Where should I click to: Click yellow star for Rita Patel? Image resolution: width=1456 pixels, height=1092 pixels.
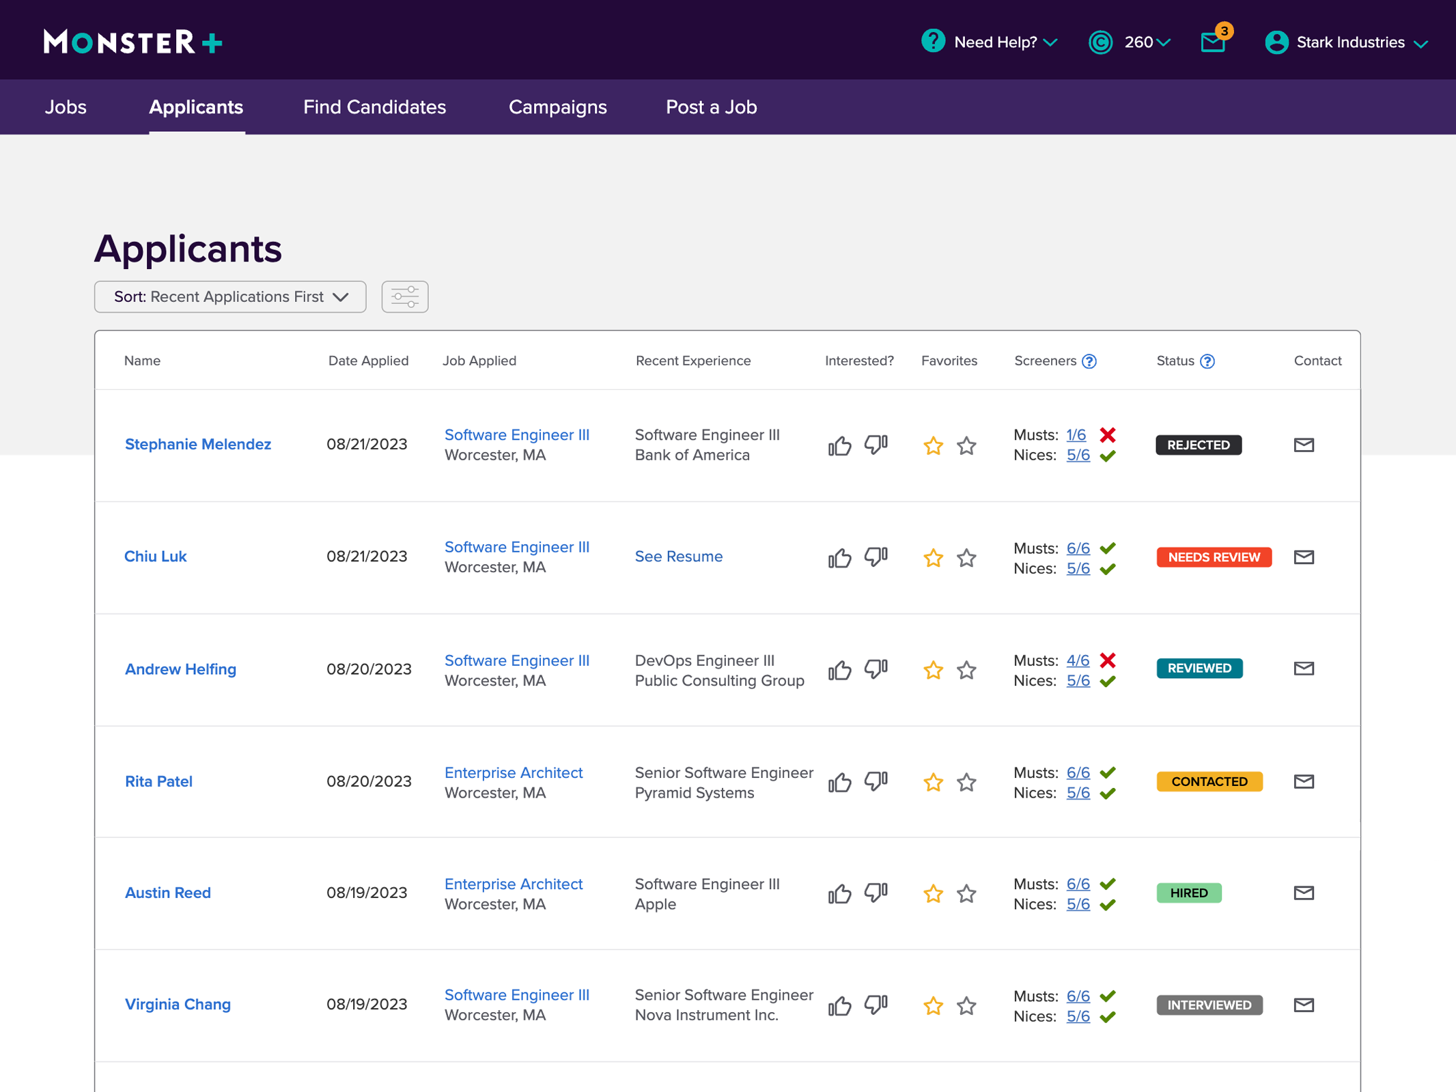(933, 782)
